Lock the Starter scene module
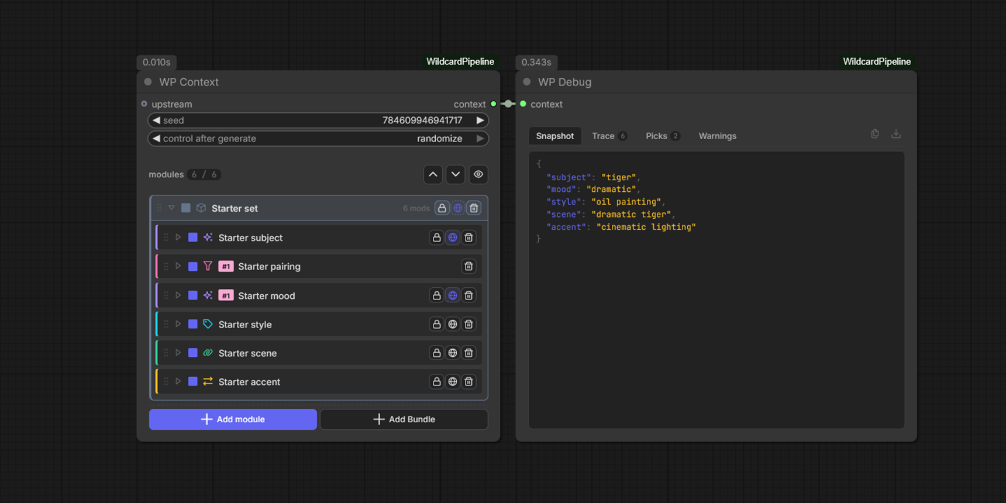The image size is (1006, 503). (436, 353)
